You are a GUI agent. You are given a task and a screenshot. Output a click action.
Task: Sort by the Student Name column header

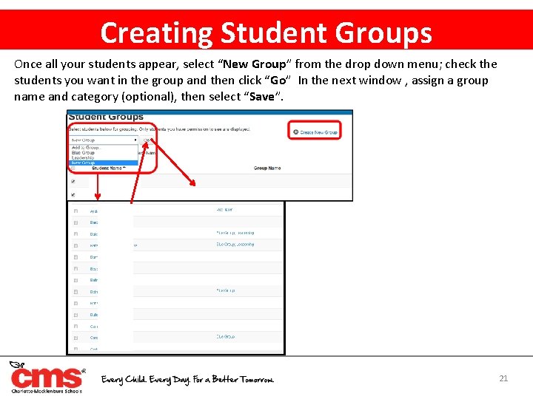click(x=109, y=168)
